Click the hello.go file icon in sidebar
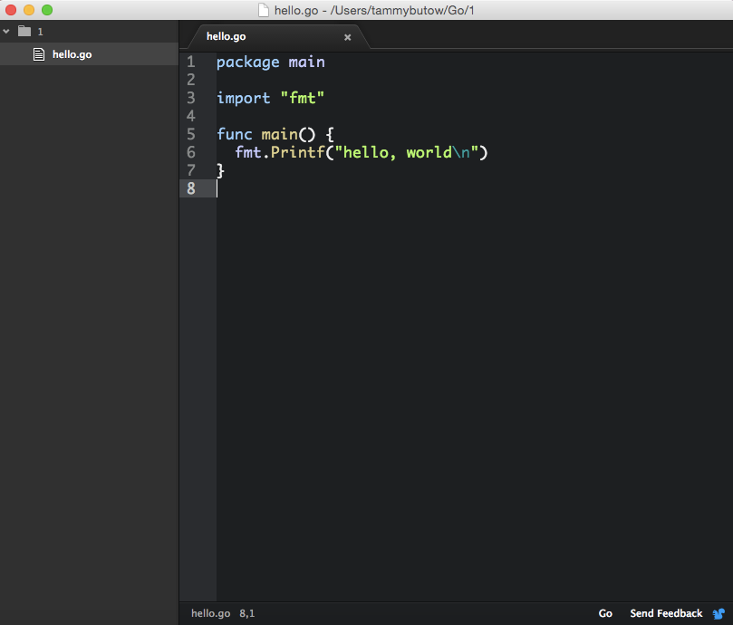The height and width of the screenshot is (625, 733). point(39,54)
